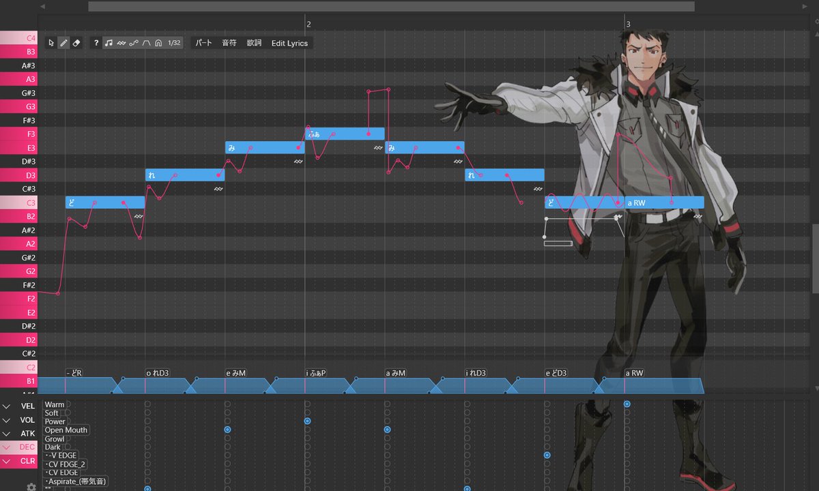Viewport: 819px width, 491px height.
Task: Open the 1/32 quantize dropdown
Action: 175,43
